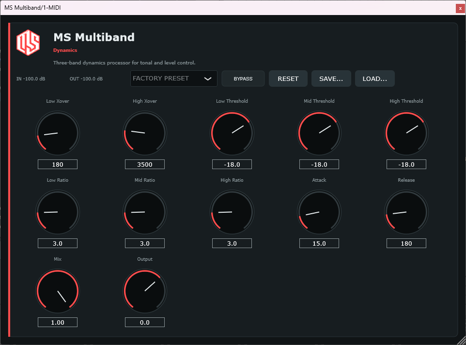Image resolution: width=466 pixels, height=345 pixels.
Task: Click the Low Xover knob
Action: [x=58, y=133]
